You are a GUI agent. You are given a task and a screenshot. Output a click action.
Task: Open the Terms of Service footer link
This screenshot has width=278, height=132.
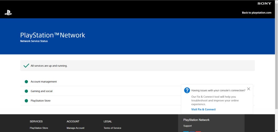112,128
